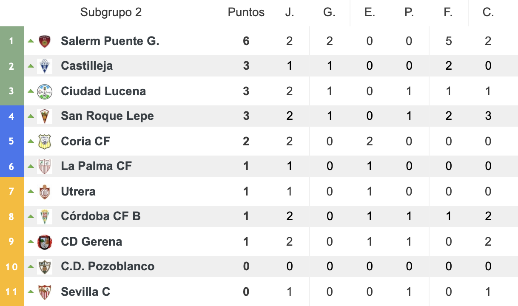Select the Subgrupo 2 header
This screenshot has height=306, width=518.
click(111, 12)
